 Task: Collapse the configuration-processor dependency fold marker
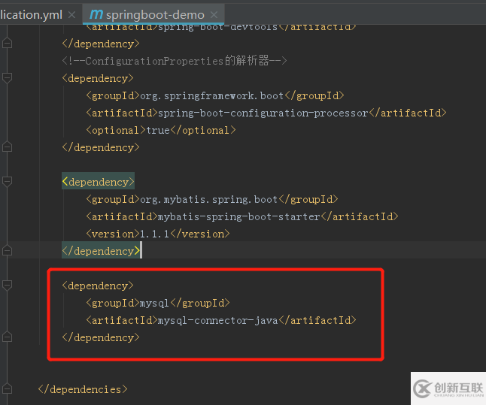click(8, 78)
